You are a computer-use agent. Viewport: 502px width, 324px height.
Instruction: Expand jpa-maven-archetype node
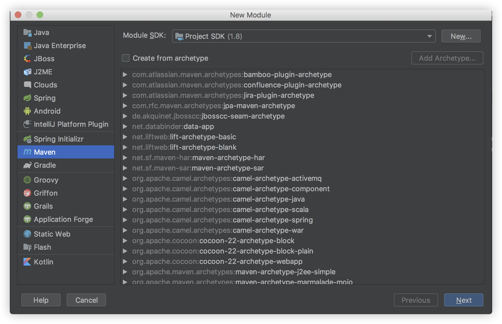[125, 106]
